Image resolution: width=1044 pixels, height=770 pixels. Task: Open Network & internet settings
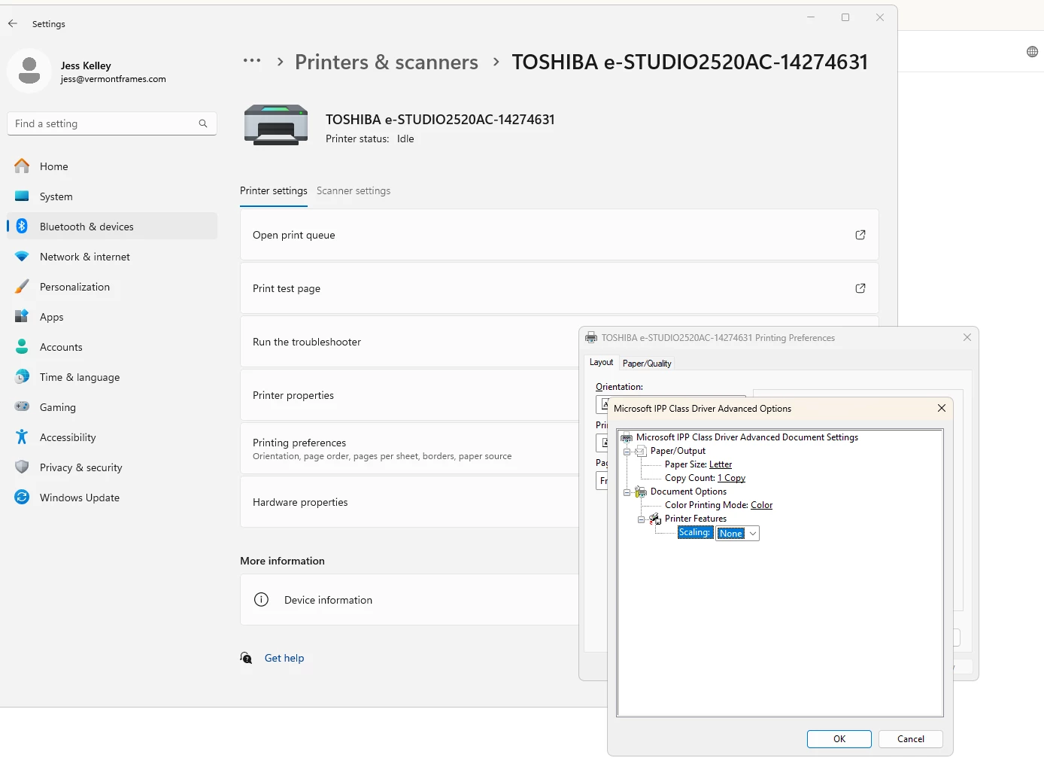[112, 257]
